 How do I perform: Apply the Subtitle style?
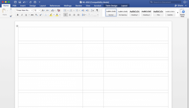tap(170, 12)
